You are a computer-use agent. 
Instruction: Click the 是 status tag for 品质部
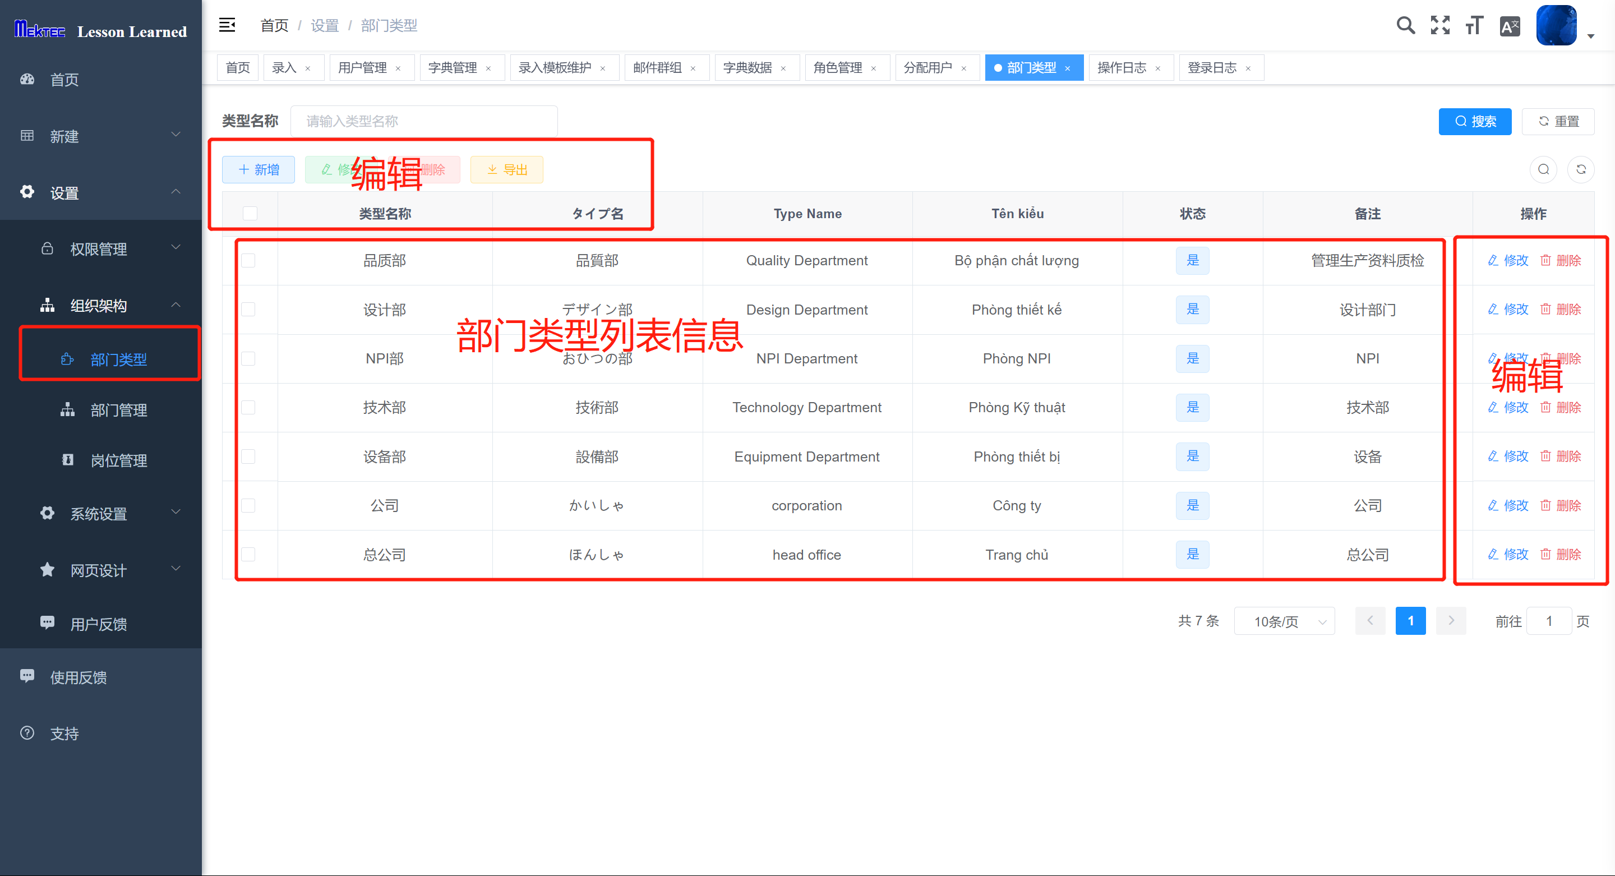point(1192,260)
